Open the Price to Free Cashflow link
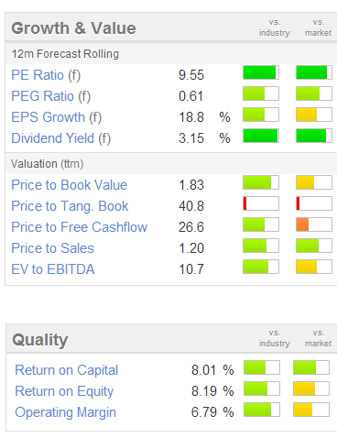This screenshot has height=438, width=337. tap(80, 227)
